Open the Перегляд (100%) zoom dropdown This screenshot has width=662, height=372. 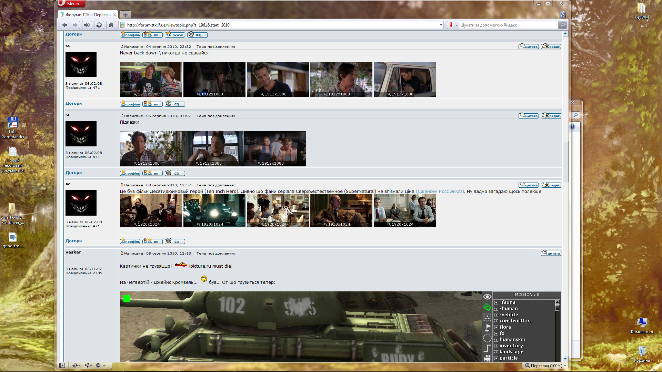click(x=546, y=365)
